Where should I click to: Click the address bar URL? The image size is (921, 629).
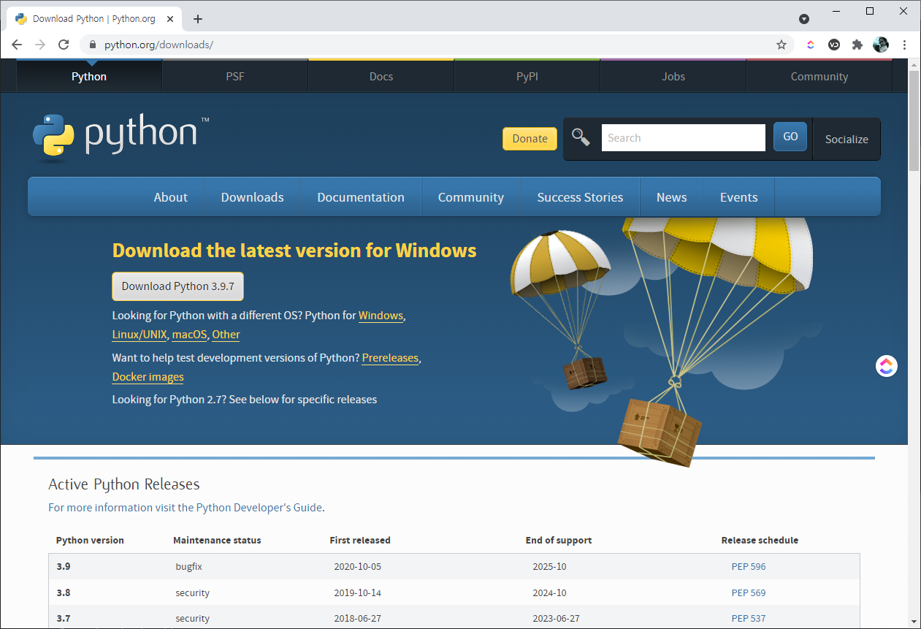tap(158, 45)
